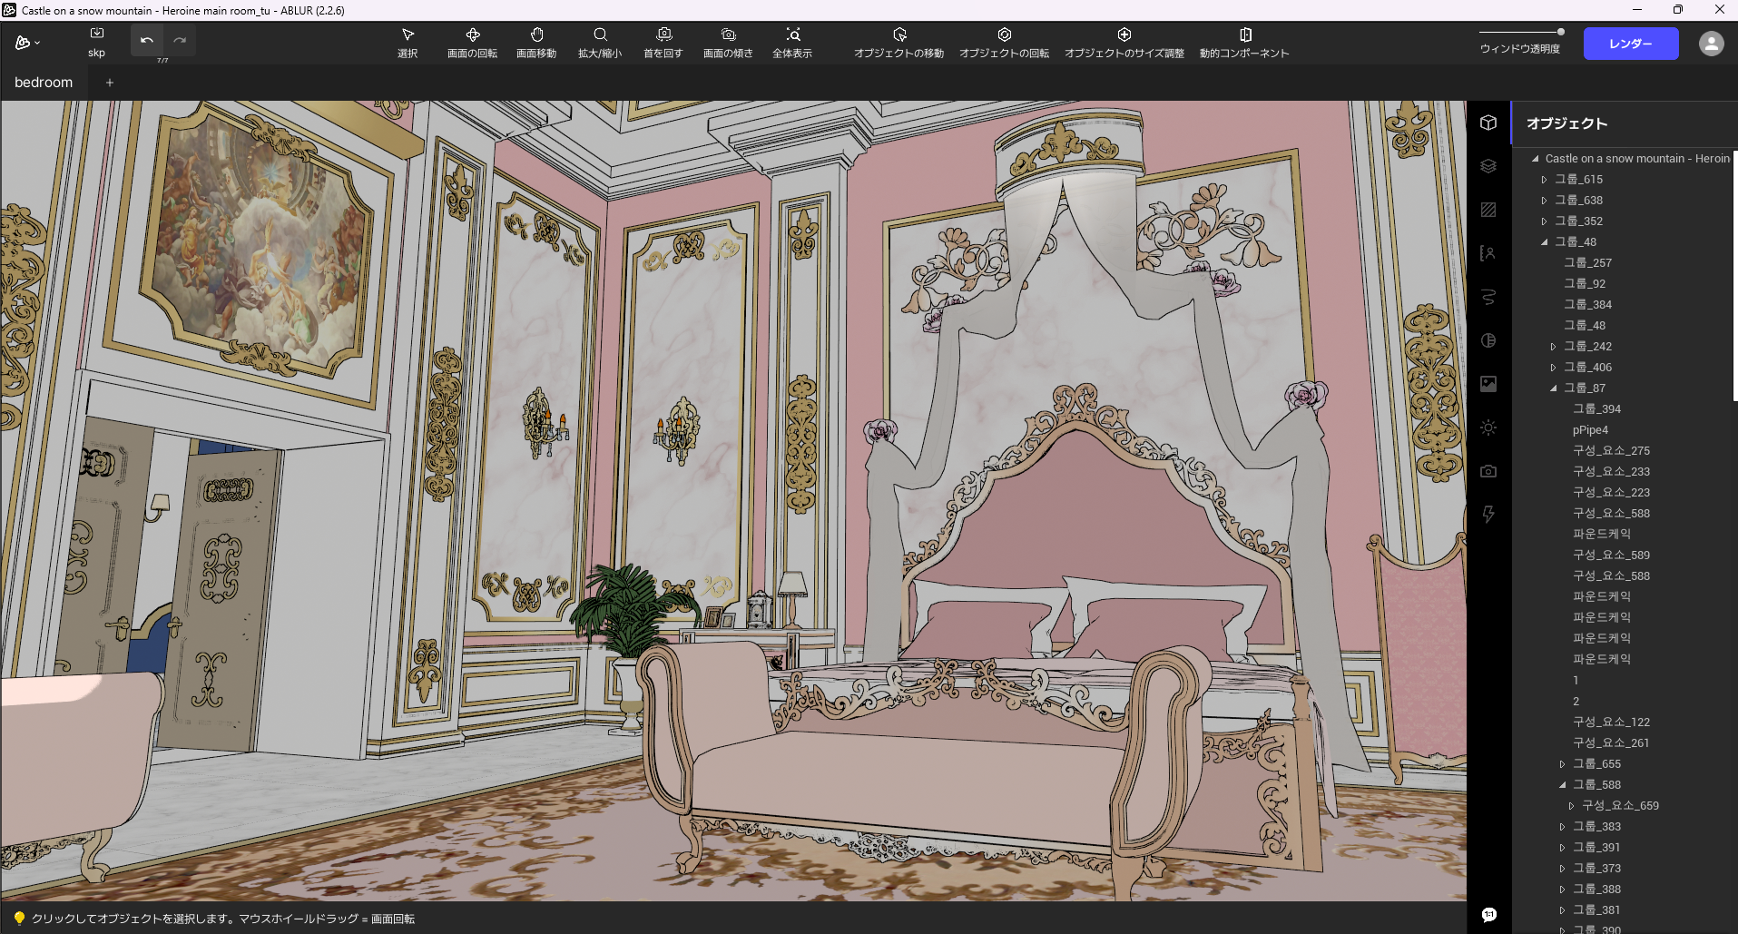Expand the 그룹_383 tree node
This screenshot has width=1738, height=934.
[1562, 827]
